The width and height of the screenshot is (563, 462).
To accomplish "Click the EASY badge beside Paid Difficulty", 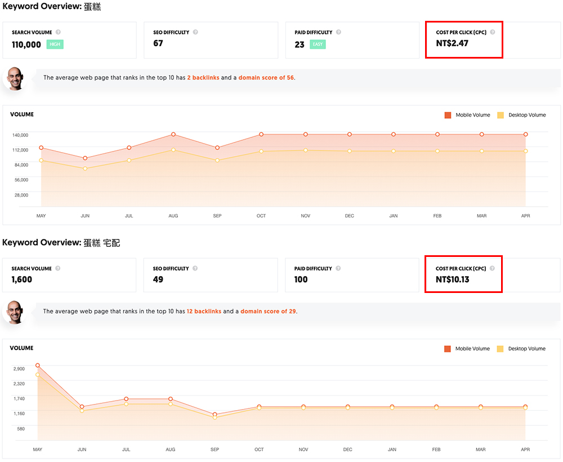I will [x=318, y=45].
